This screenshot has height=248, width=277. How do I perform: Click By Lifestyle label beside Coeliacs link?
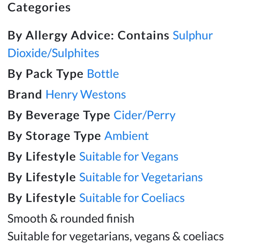pyautogui.click(x=42, y=198)
